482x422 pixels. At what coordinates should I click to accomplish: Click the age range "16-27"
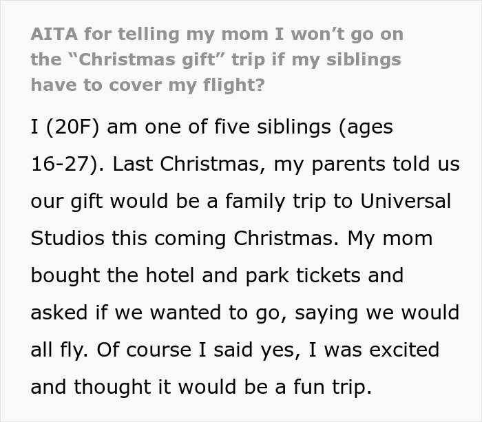click(x=66, y=165)
